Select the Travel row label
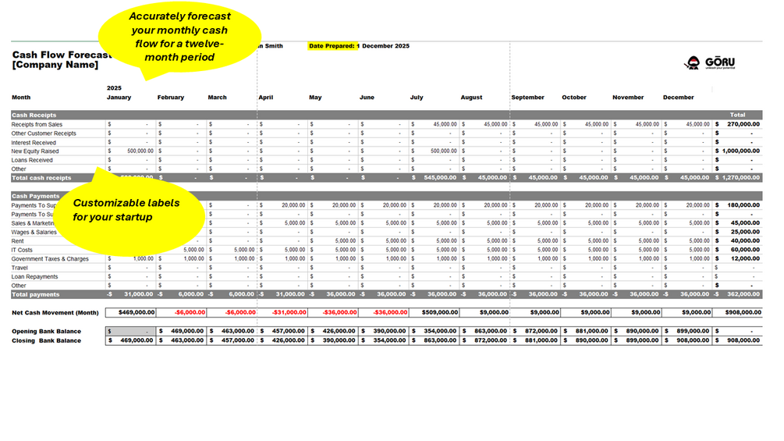The width and height of the screenshot is (784, 441). (20, 268)
